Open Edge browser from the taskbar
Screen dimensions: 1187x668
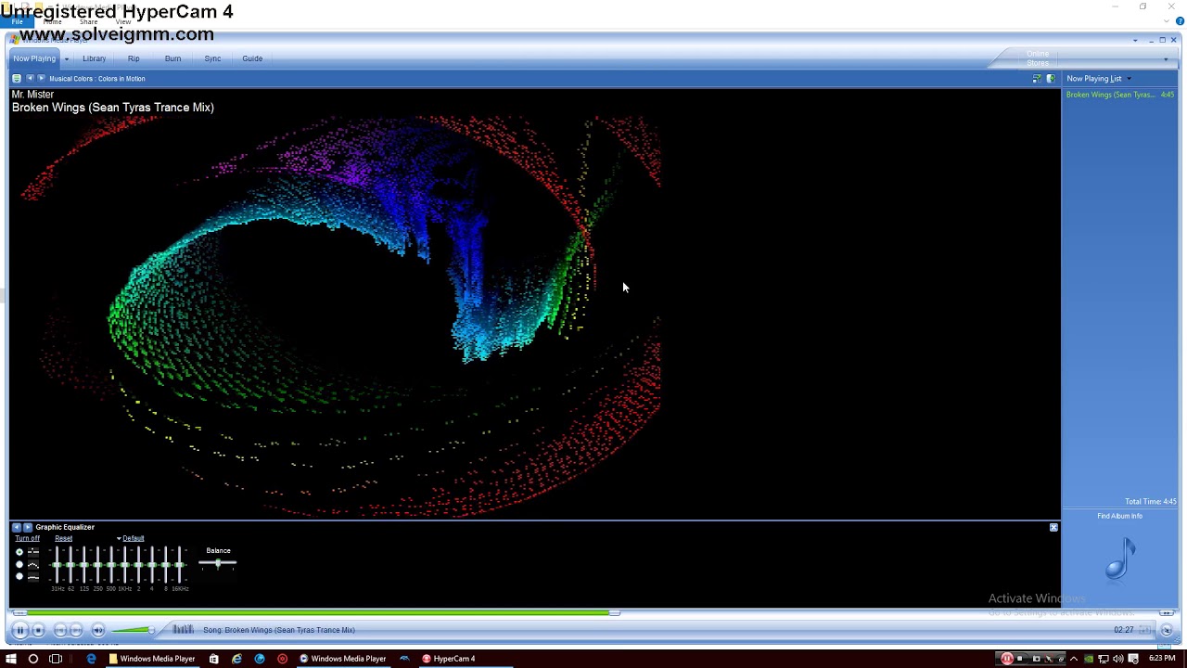pos(91,659)
